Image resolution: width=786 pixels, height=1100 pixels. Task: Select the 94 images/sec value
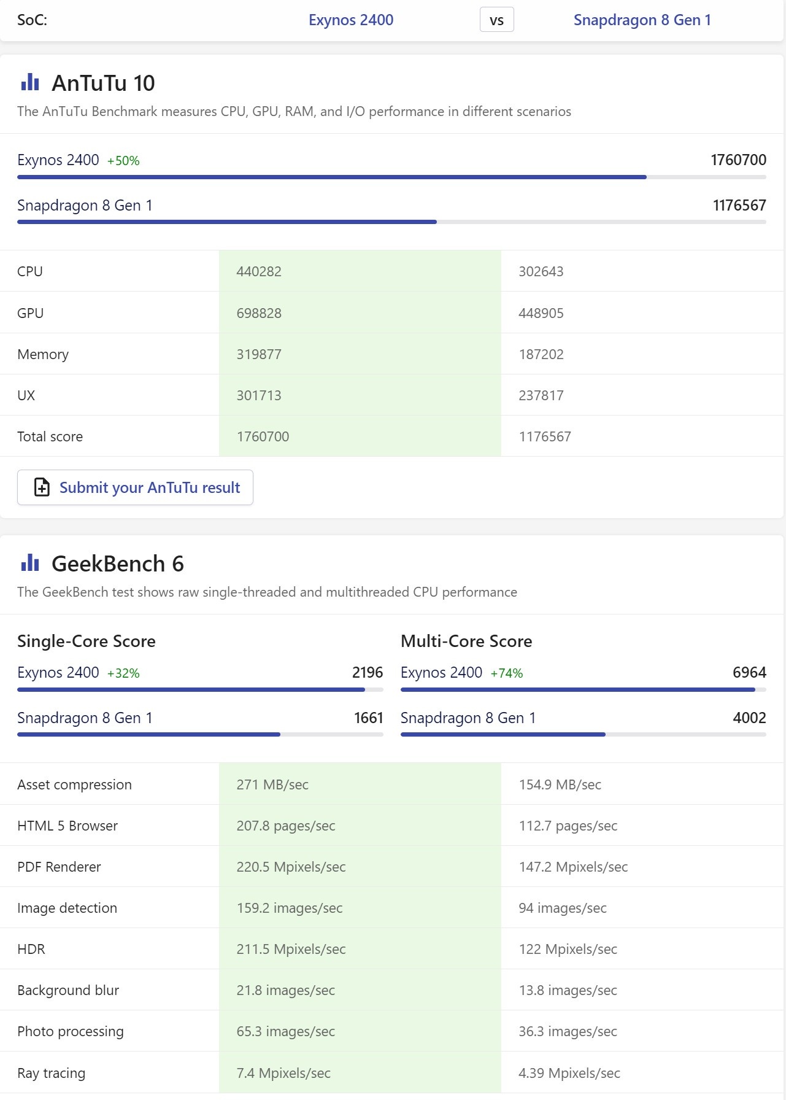[563, 908]
